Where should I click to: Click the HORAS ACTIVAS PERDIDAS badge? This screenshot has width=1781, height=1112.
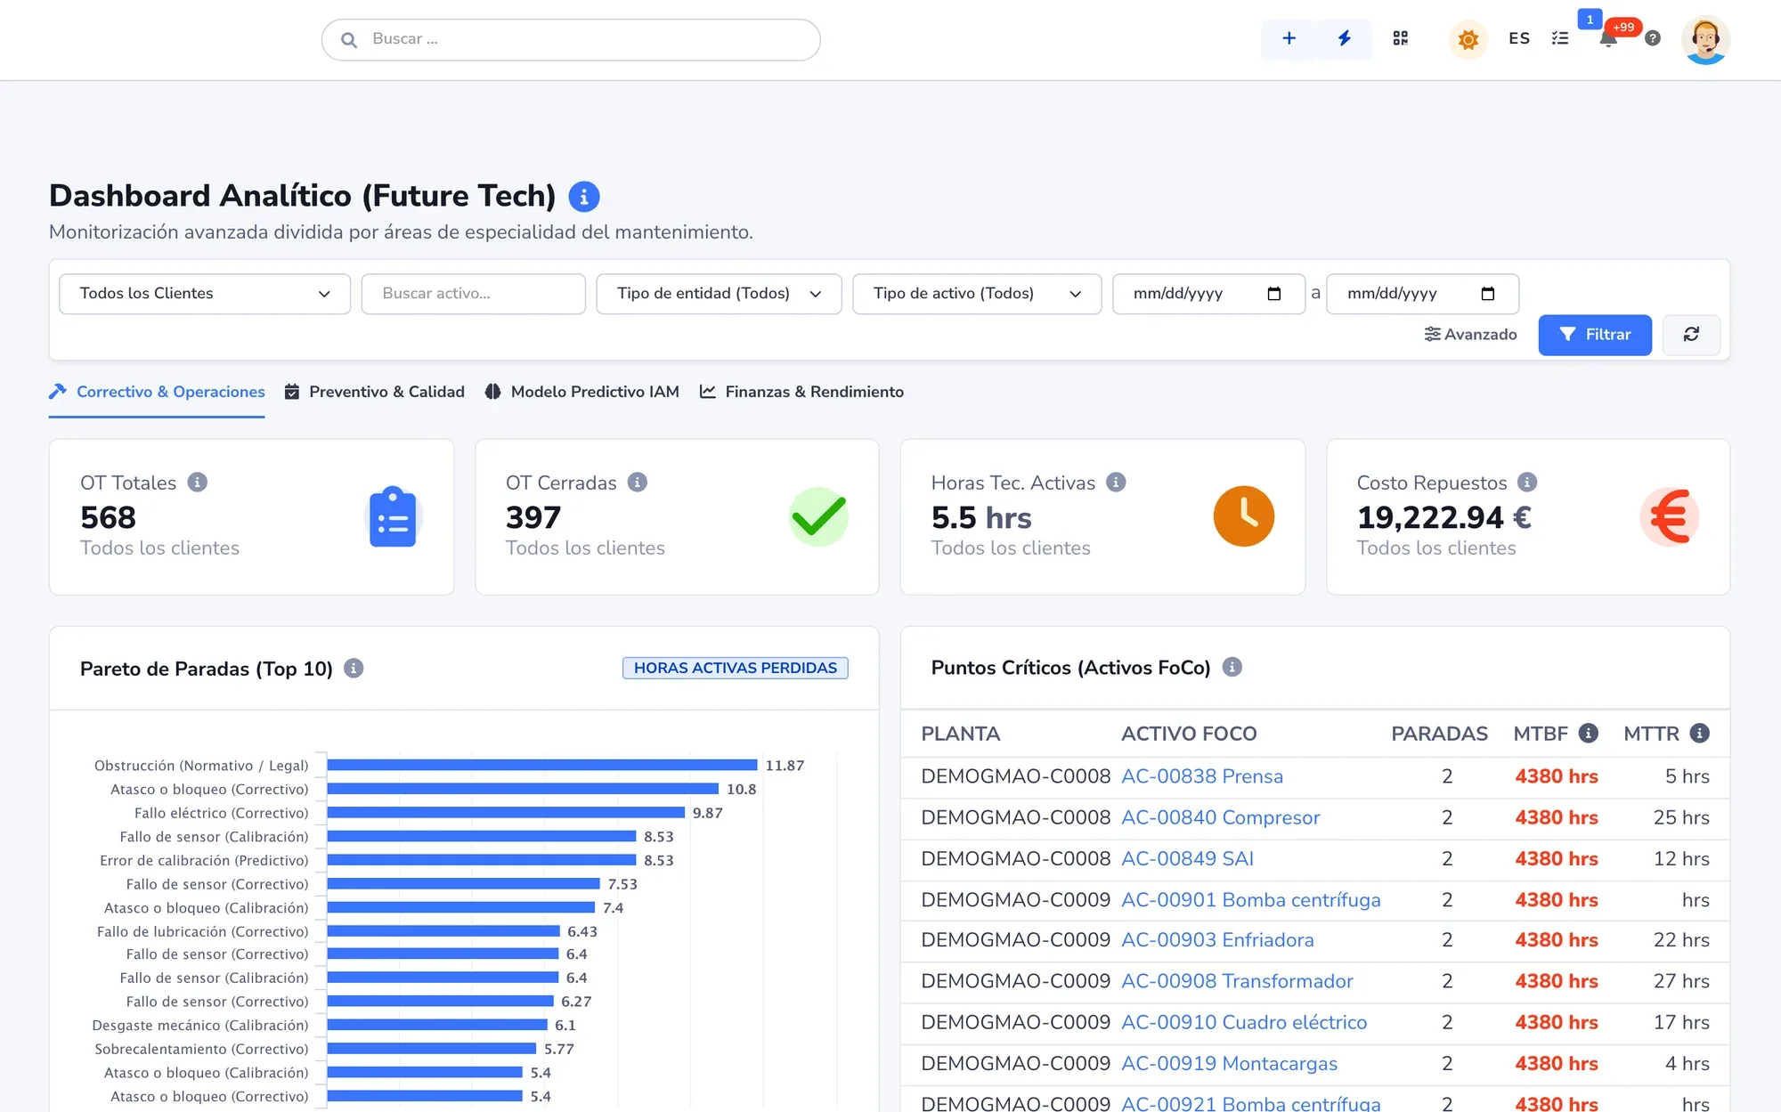[x=735, y=668]
